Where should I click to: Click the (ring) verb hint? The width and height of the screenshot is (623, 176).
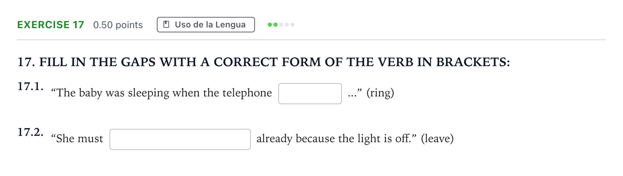[x=380, y=93]
